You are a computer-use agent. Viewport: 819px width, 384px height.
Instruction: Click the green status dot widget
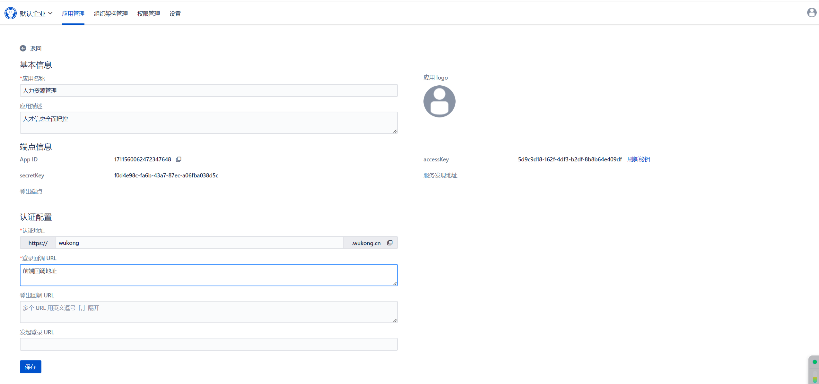point(815,362)
